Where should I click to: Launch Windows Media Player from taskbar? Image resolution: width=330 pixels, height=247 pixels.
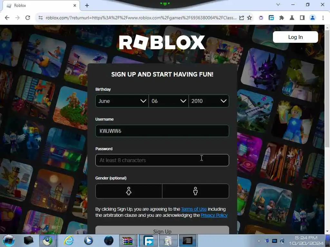click(88, 241)
